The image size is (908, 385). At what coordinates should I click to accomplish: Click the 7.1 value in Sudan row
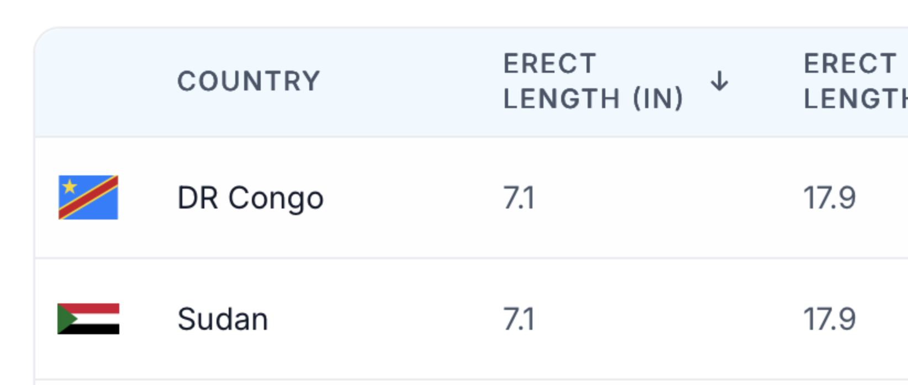coord(519,319)
